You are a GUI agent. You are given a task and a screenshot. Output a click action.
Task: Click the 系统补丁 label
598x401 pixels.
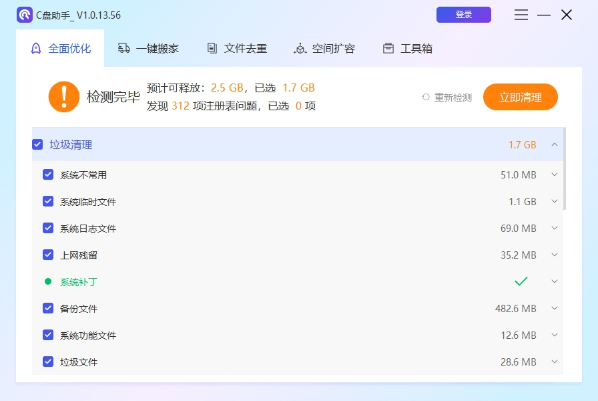(x=79, y=282)
